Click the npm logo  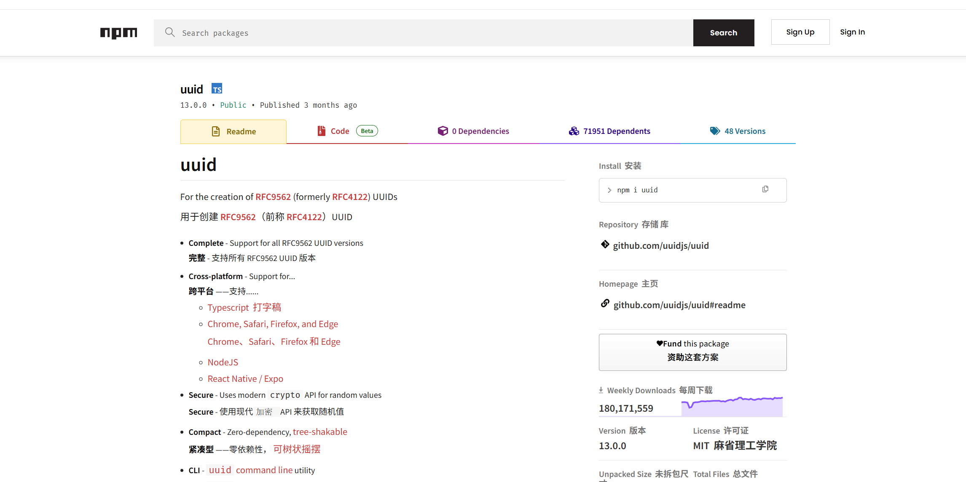[118, 33]
